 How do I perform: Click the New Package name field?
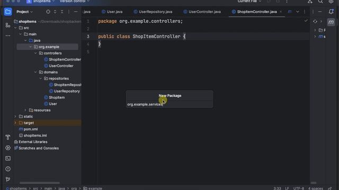tap(169, 104)
